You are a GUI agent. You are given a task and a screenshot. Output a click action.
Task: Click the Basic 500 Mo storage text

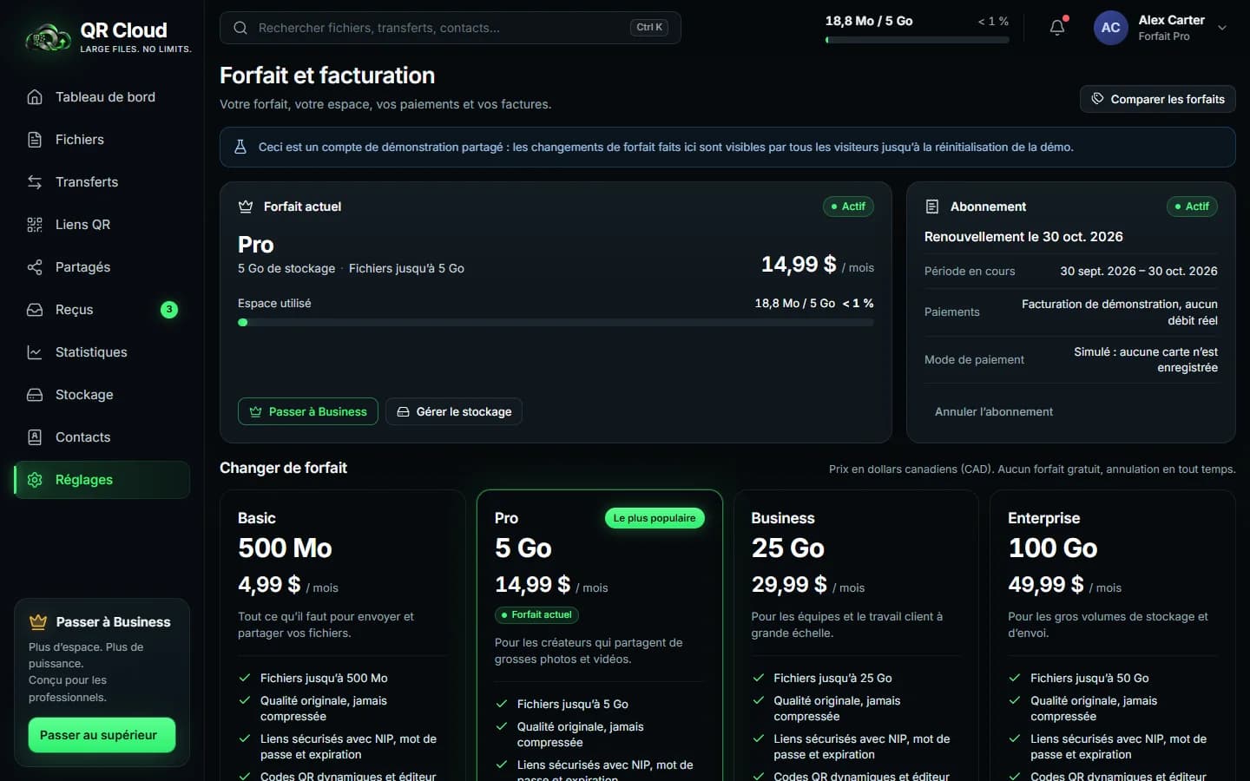(285, 548)
